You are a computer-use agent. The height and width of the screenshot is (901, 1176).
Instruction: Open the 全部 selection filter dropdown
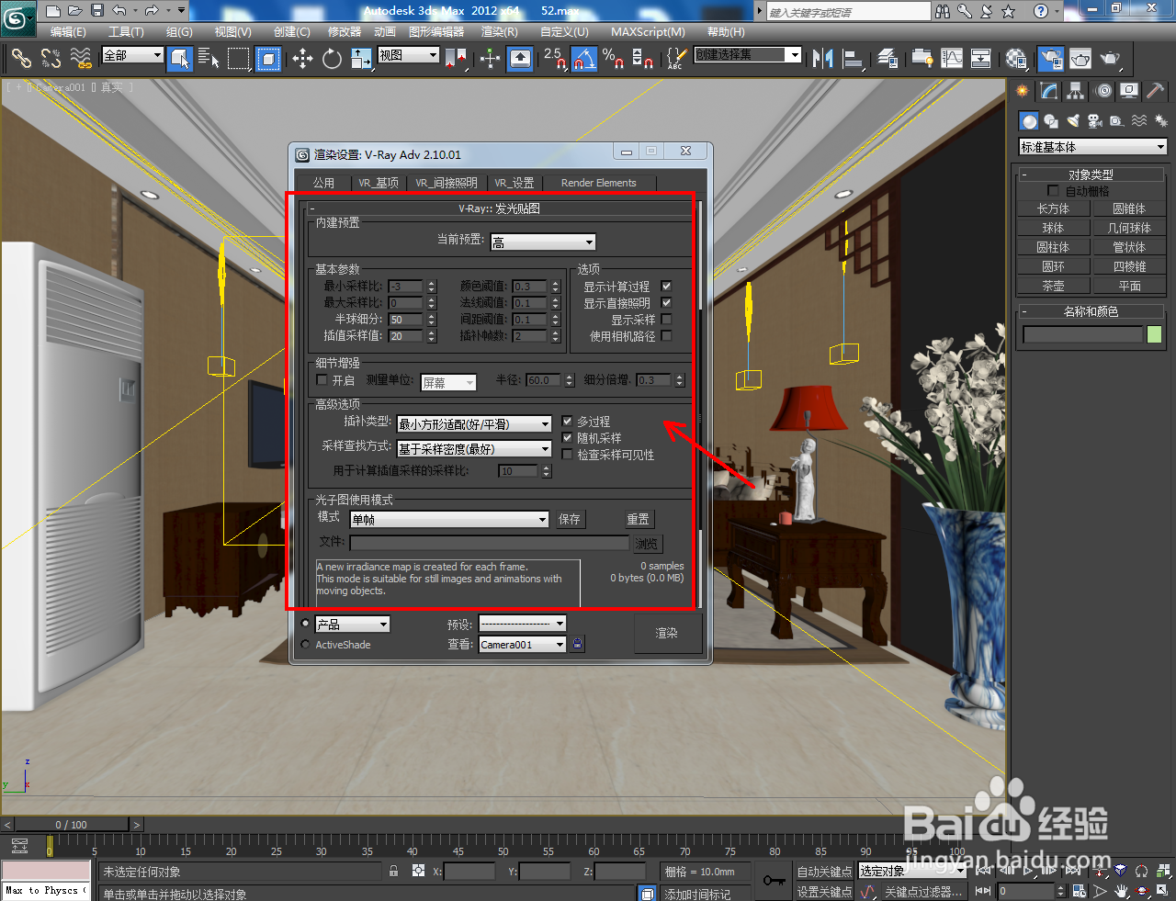pos(132,56)
